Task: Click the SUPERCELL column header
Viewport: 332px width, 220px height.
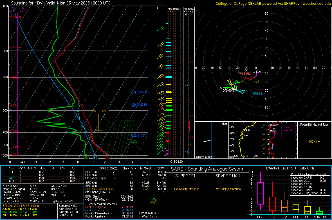Action: tap(187, 176)
